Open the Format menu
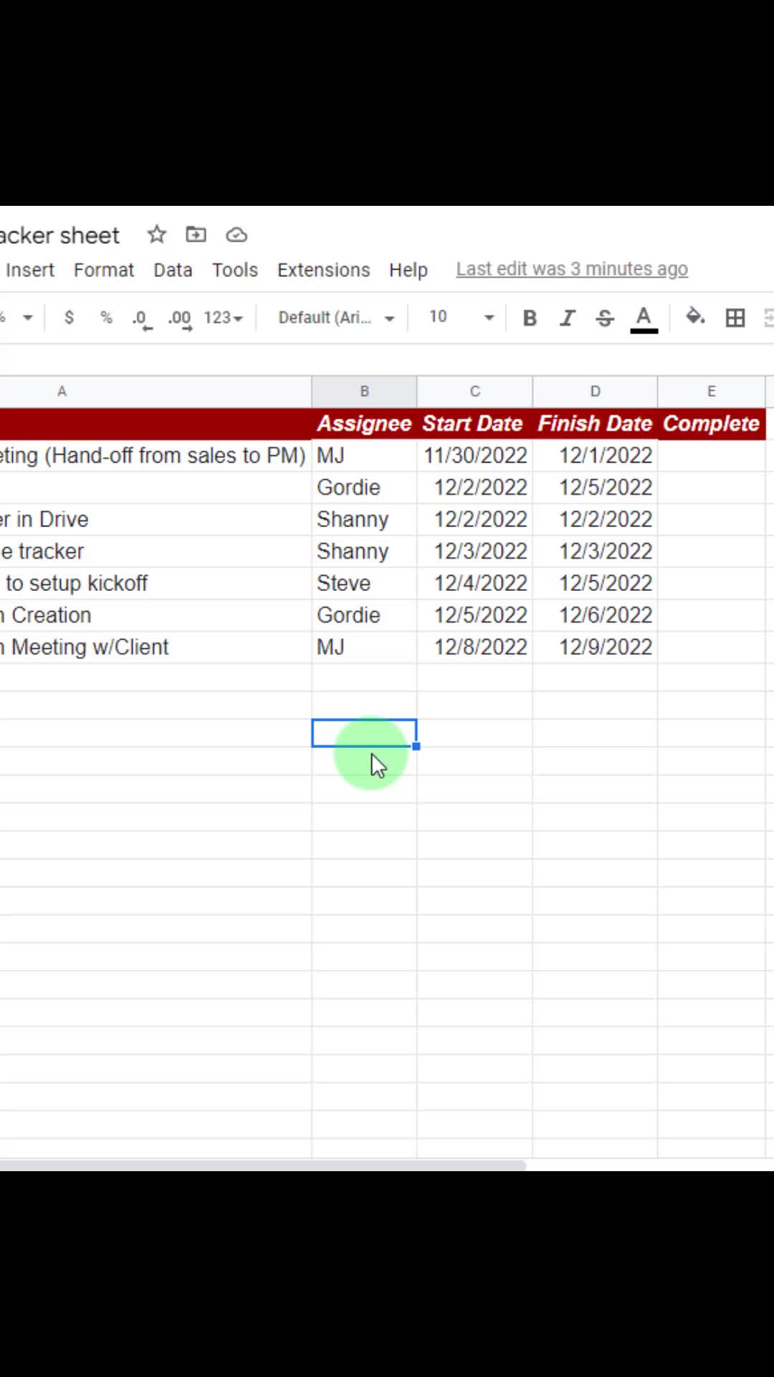 tap(104, 270)
